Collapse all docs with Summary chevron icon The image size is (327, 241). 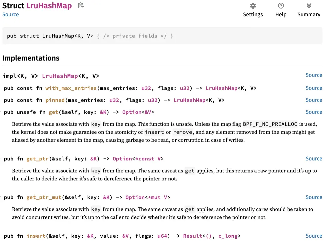click(309, 6)
